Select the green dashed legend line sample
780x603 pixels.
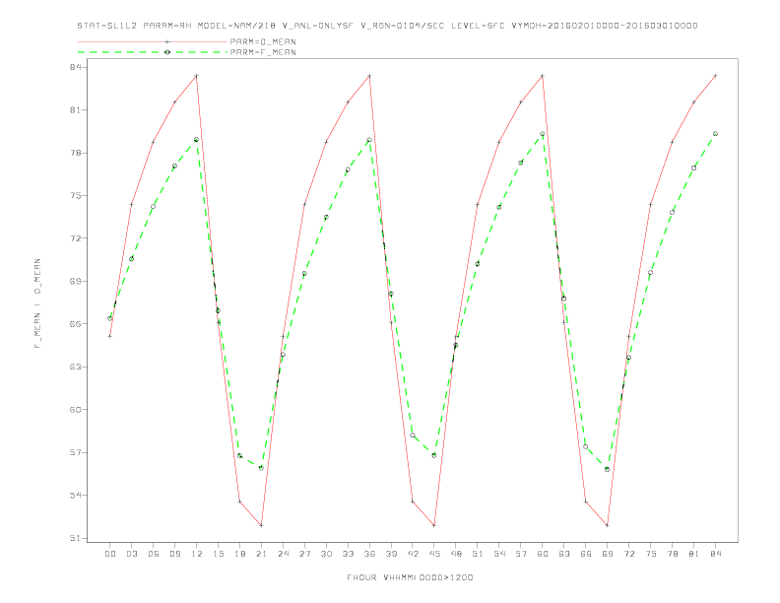pyautogui.click(x=153, y=52)
